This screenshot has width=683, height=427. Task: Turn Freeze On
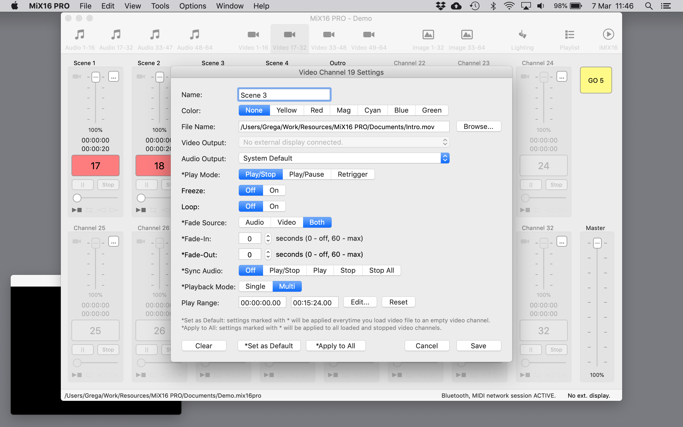[x=274, y=190]
